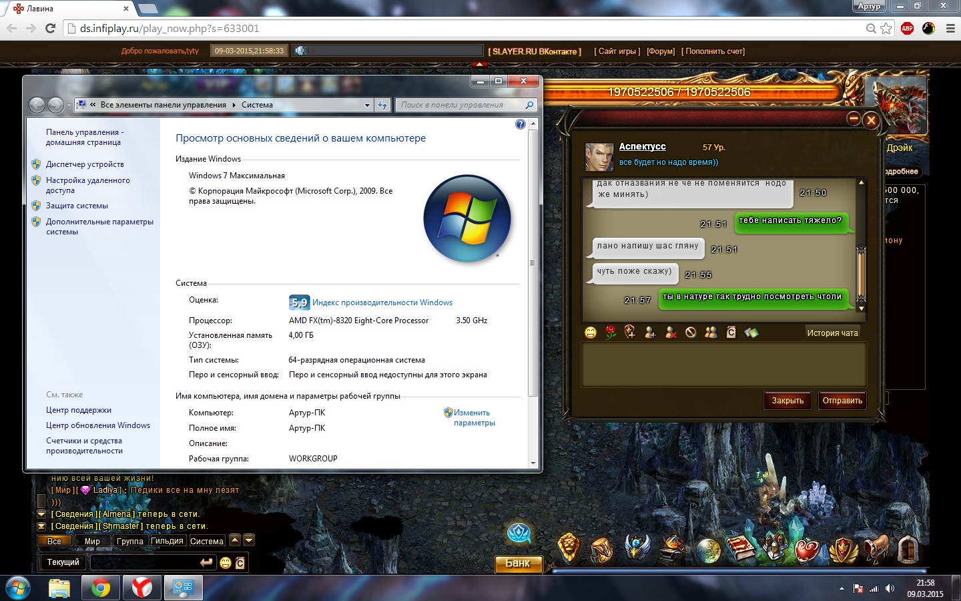The image size is (961, 601).
Task: Expand chat log with the up arrow button
Action: (x=235, y=540)
